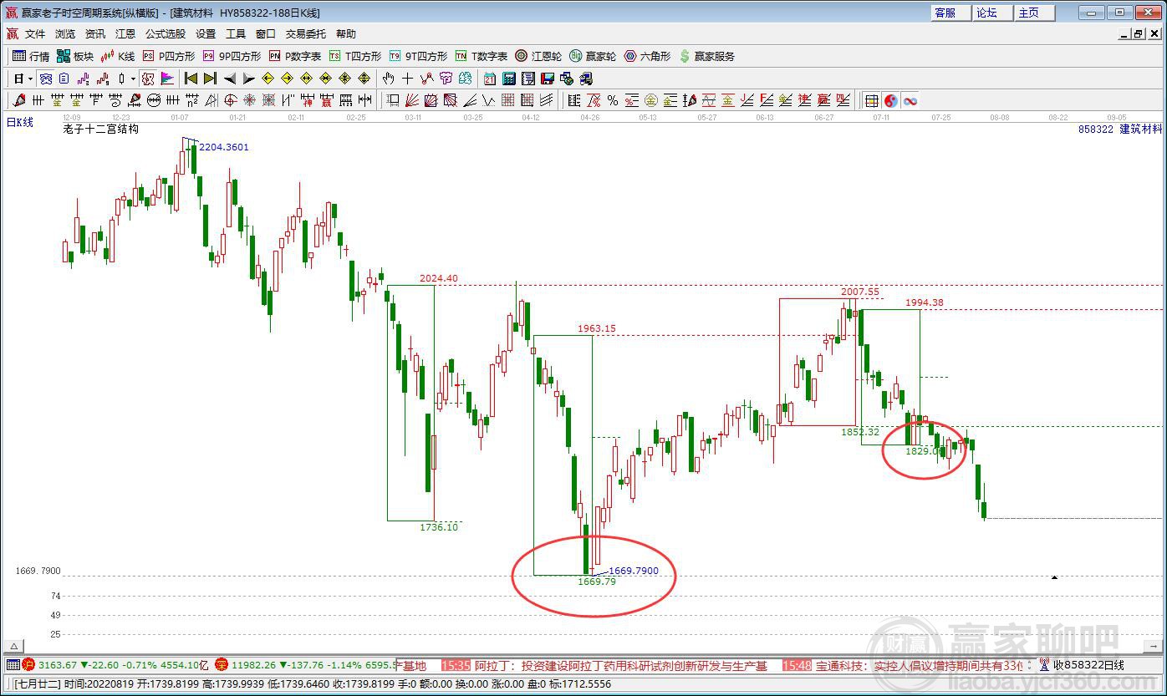Move chart left with black arrow

point(229,79)
